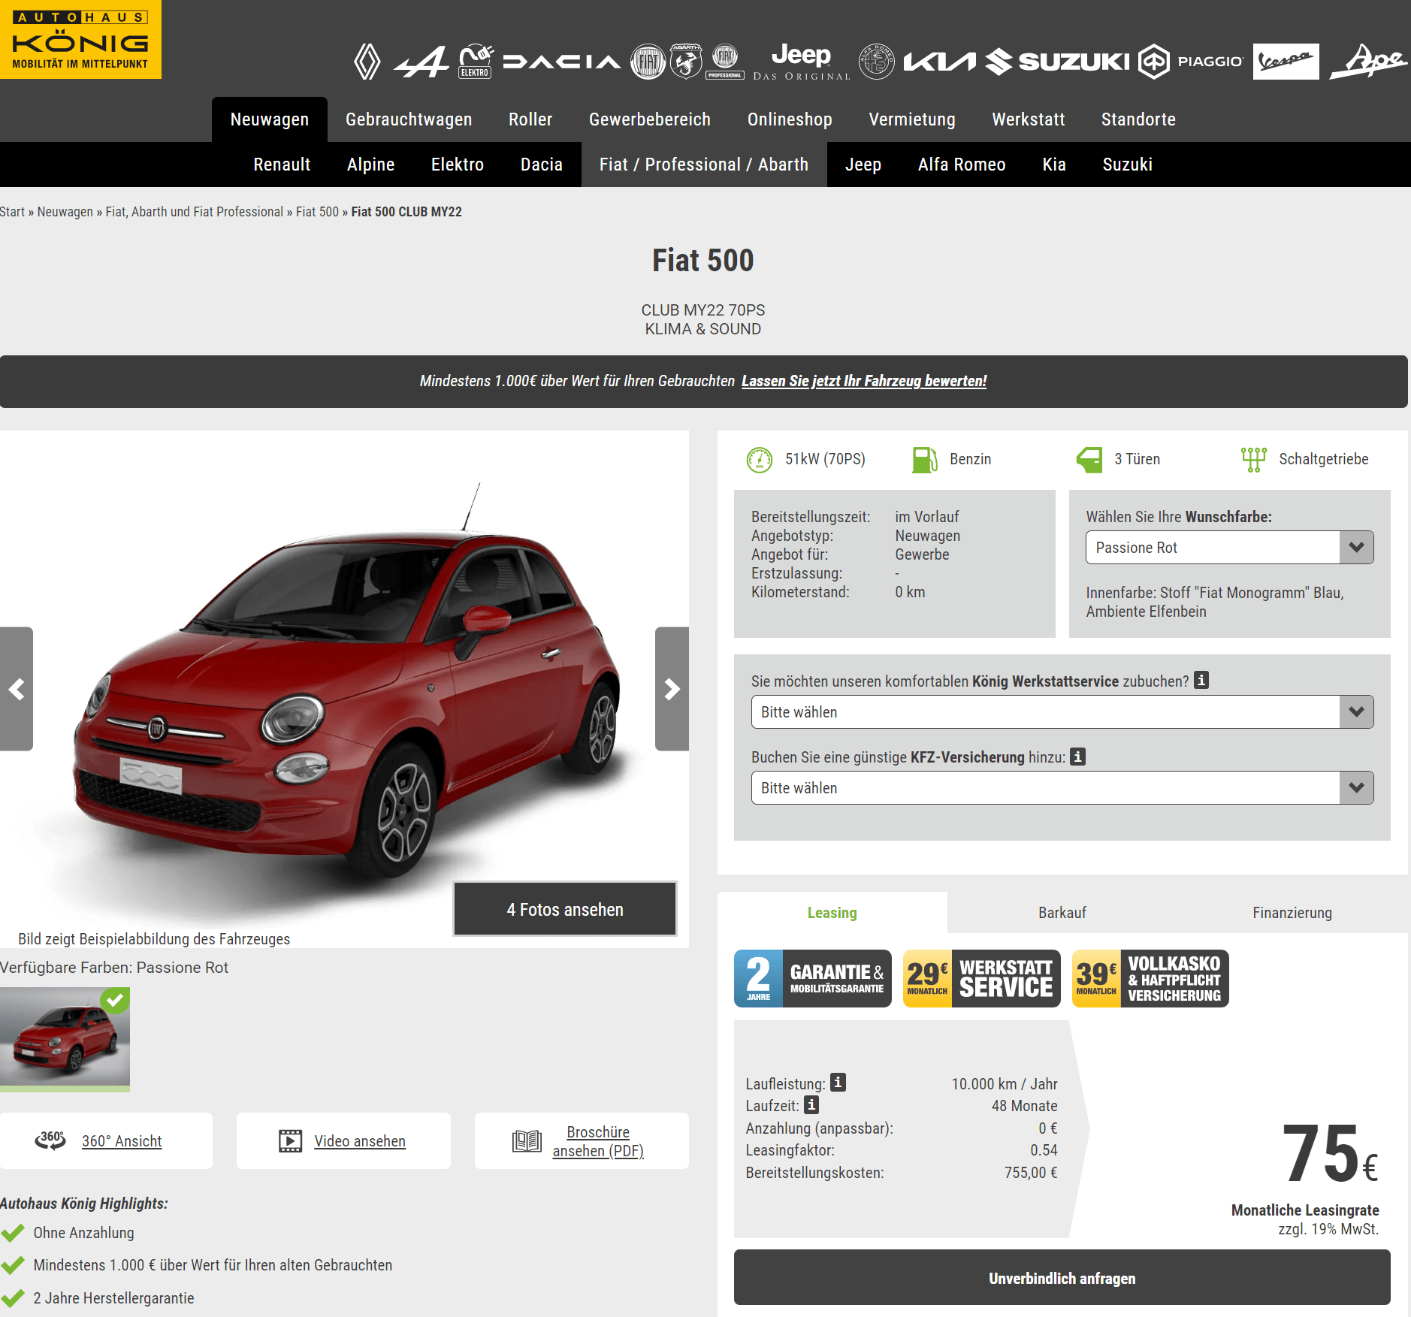Viewport: 1411px width, 1317px height.
Task: Select the Suzuki submenu item
Action: click(1128, 165)
